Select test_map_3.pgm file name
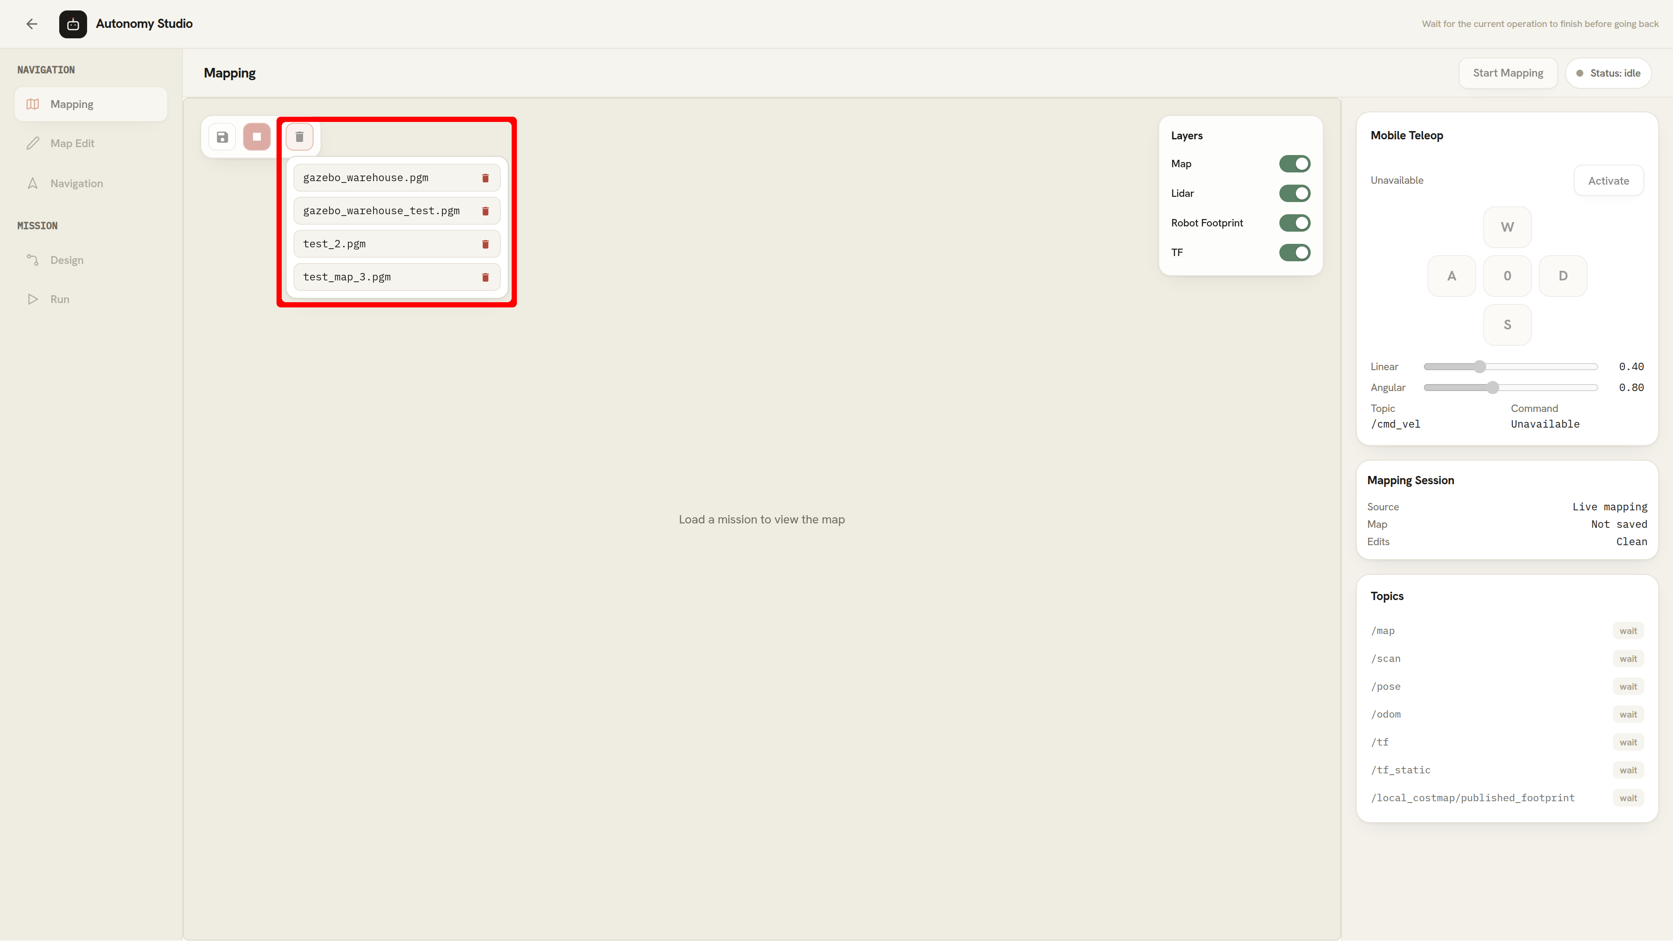Screen dimensions: 1673x941 (347, 277)
